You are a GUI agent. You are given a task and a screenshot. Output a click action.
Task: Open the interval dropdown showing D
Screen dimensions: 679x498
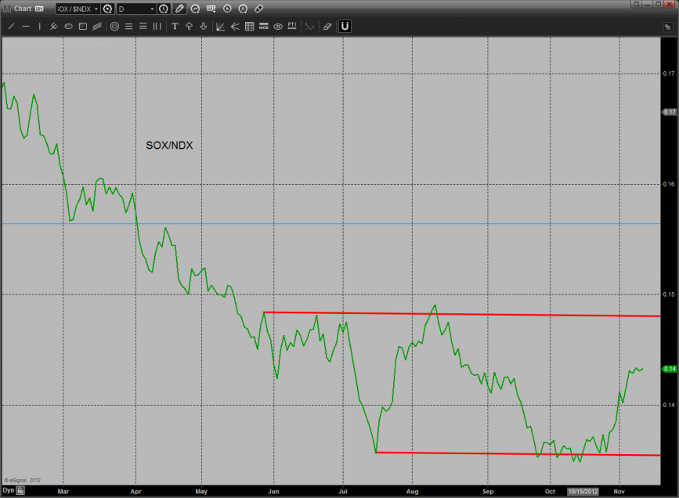(152, 9)
